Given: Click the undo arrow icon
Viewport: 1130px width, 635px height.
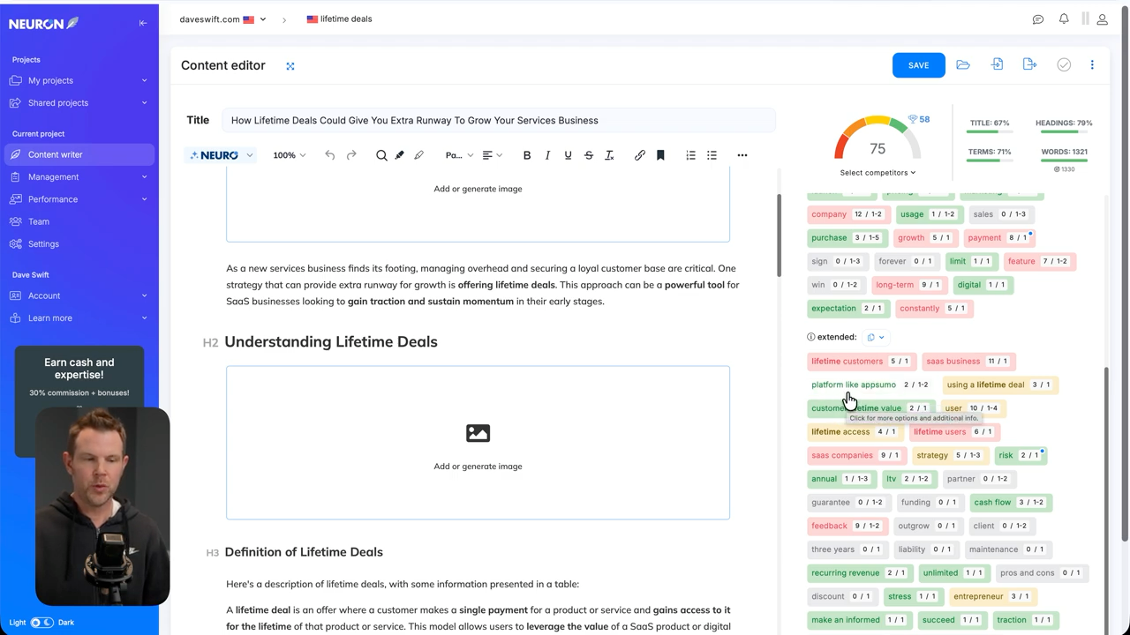Looking at the screenshot, I should tap(330, 155).
